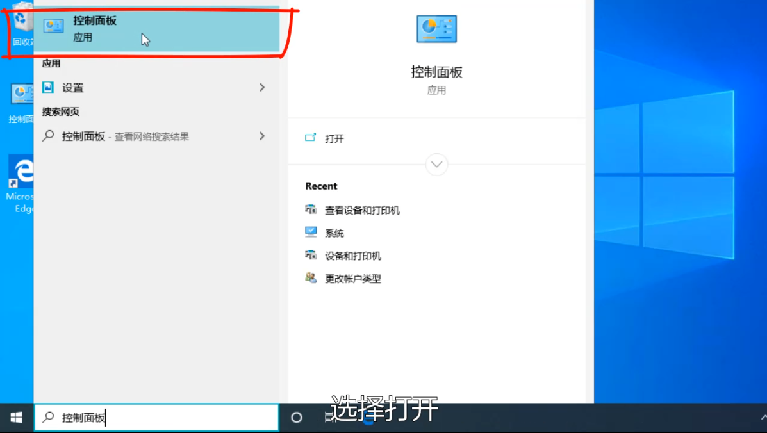This screenshot has height=433, width=767.
Task: Click the large 控制面板 icon in preview pane
Action: 436,29
